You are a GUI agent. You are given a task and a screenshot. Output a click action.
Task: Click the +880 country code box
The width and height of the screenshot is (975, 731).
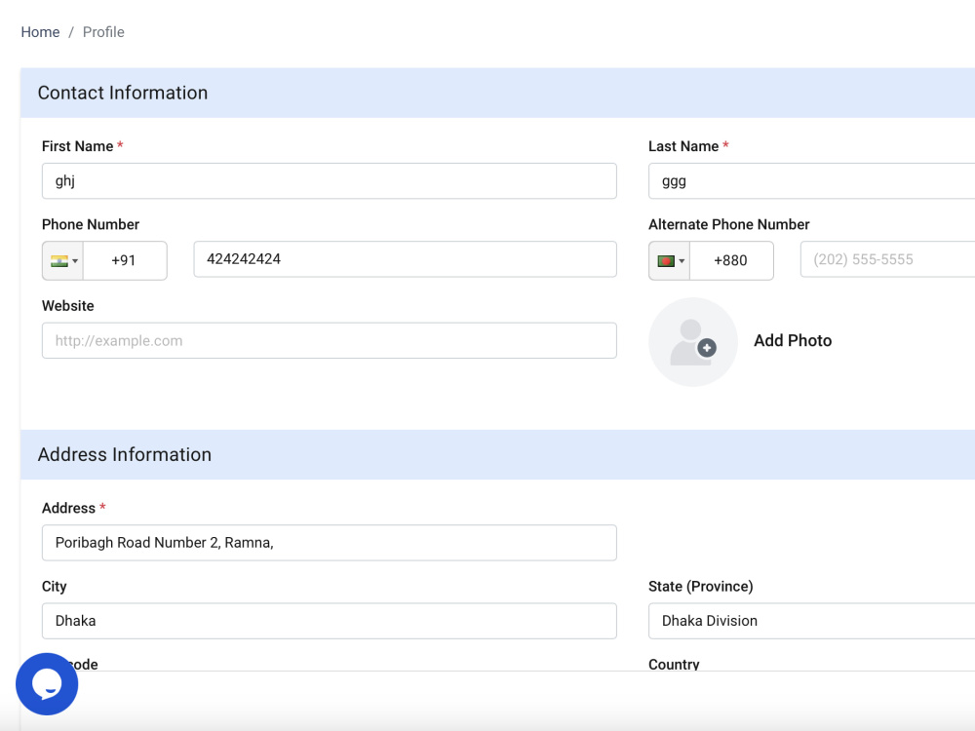pos(731,260)
